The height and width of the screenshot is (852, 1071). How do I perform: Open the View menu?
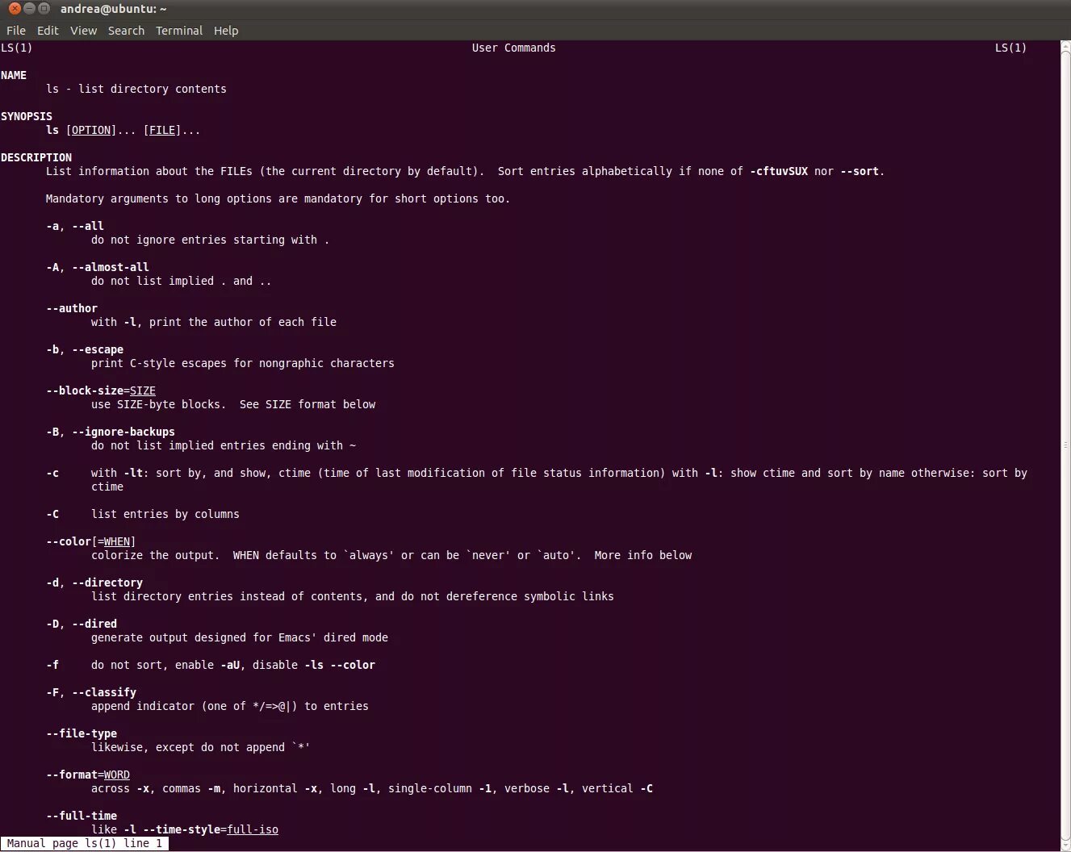pos(83,31)
